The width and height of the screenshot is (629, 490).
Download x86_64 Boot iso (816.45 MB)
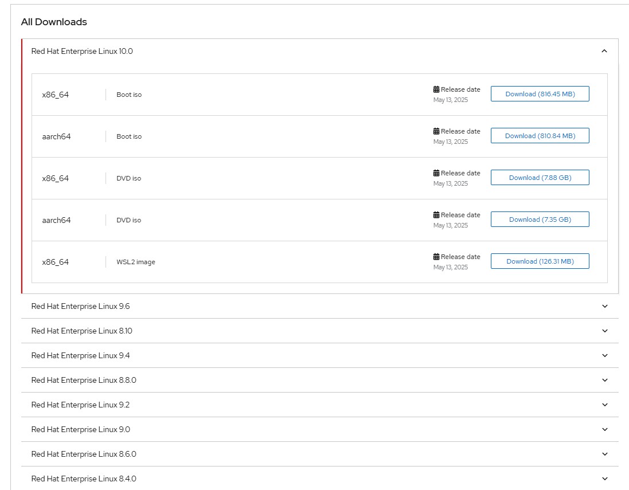[540, 94]
